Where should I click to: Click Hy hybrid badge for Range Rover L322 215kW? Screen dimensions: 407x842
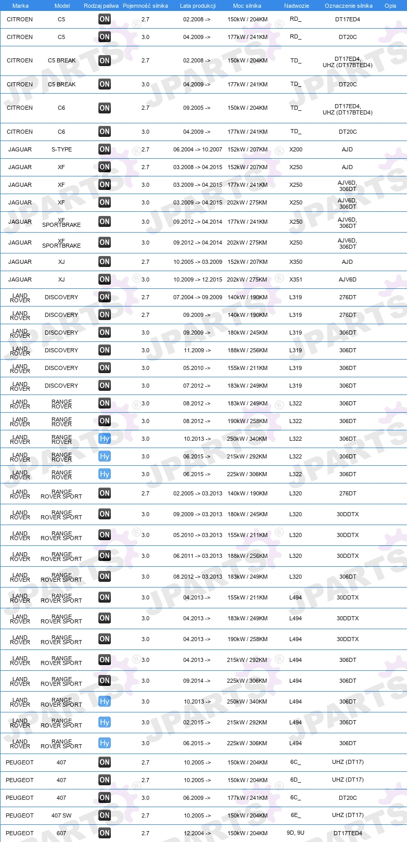(x=105, y=456)
